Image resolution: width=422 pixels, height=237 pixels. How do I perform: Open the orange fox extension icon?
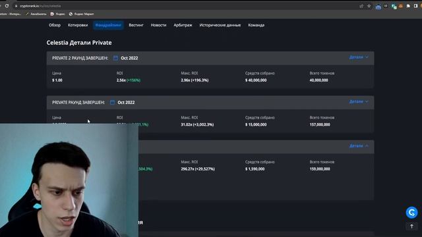[x=401, y=6]
